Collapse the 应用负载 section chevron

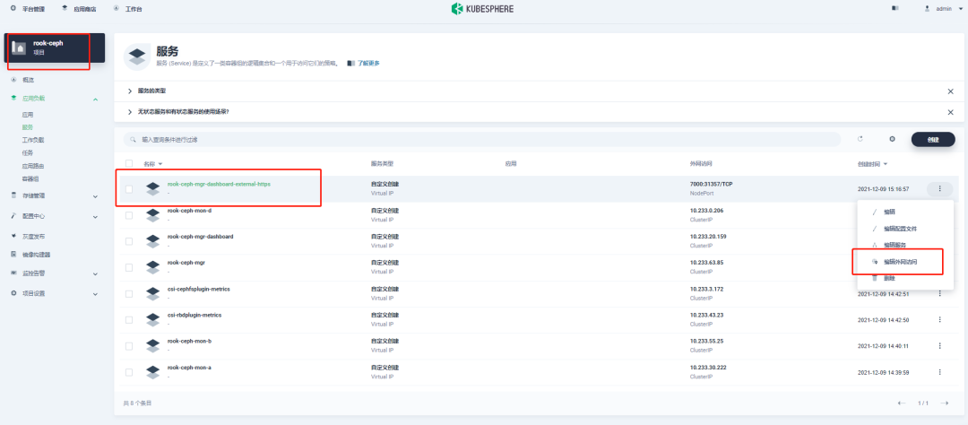click(x=95, y=99)
